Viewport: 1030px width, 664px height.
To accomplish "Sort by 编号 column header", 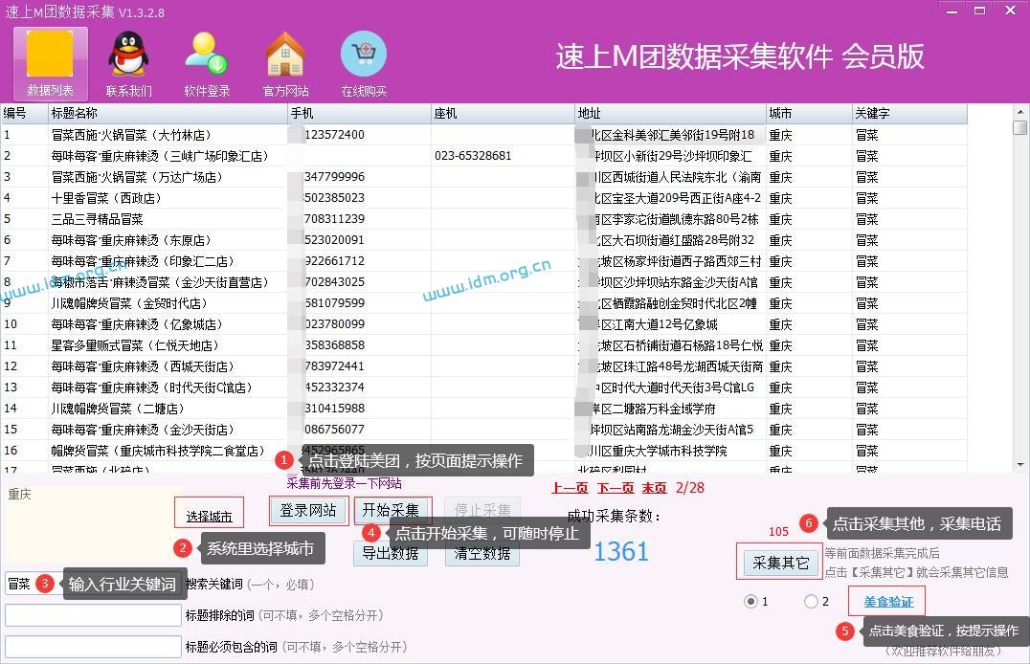I will click(25, 114).
